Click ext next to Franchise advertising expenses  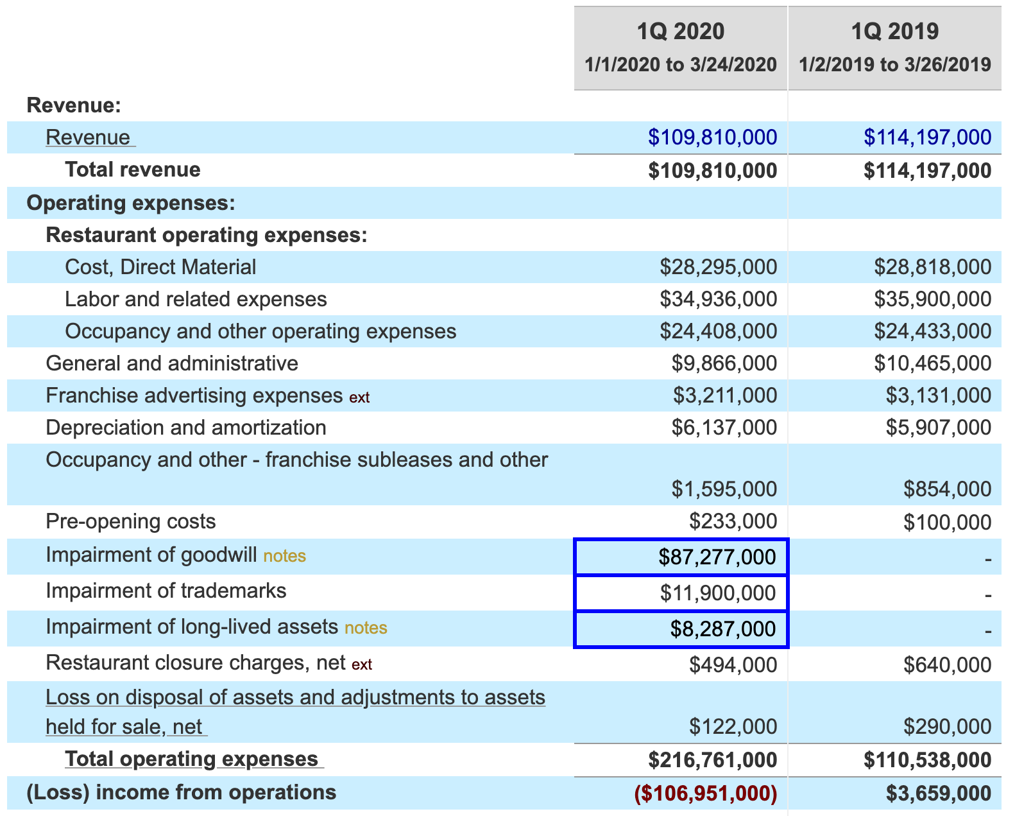359,397
